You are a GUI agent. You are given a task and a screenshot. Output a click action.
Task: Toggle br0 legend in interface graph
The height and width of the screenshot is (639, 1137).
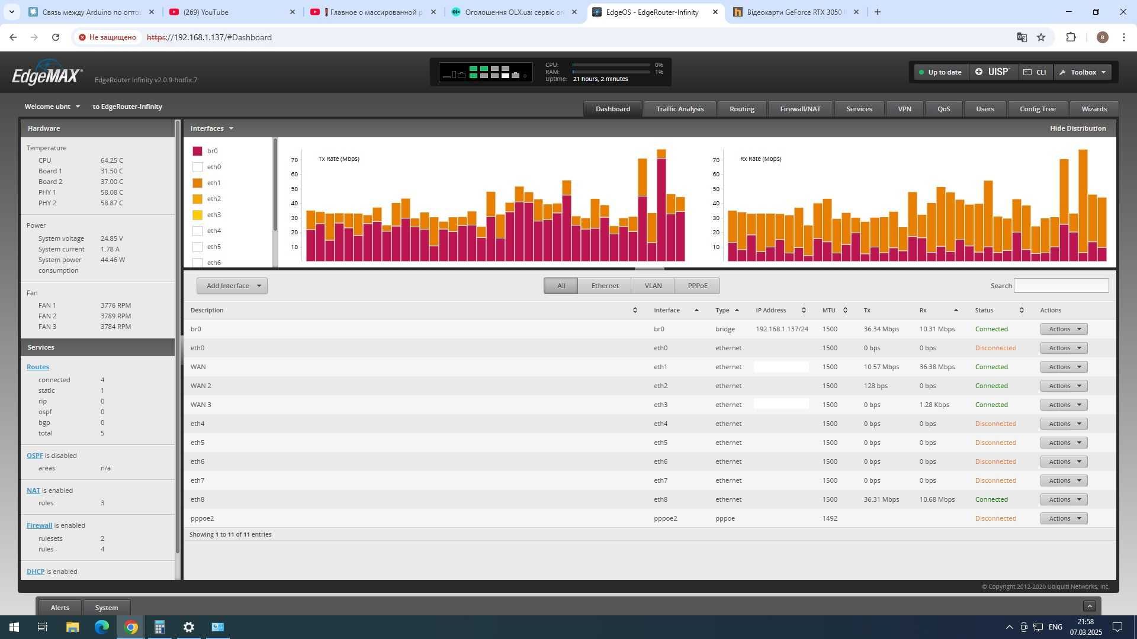click(x=198, y=151)
